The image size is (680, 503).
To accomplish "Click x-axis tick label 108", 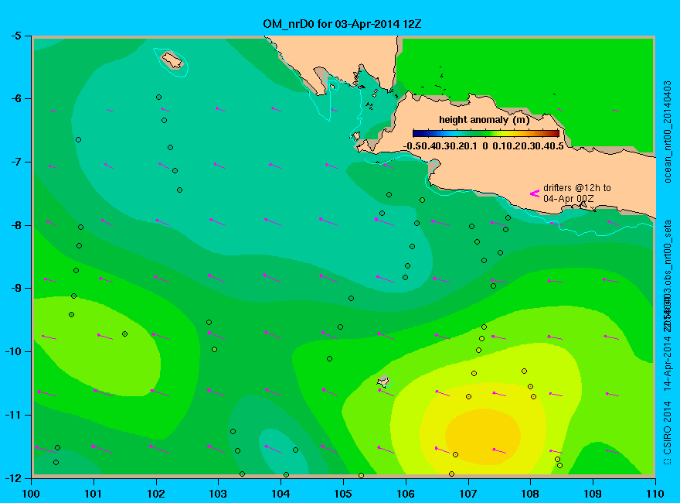I will point(530,494).
